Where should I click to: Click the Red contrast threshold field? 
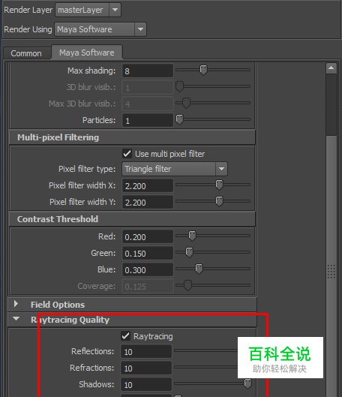(148, 236)
